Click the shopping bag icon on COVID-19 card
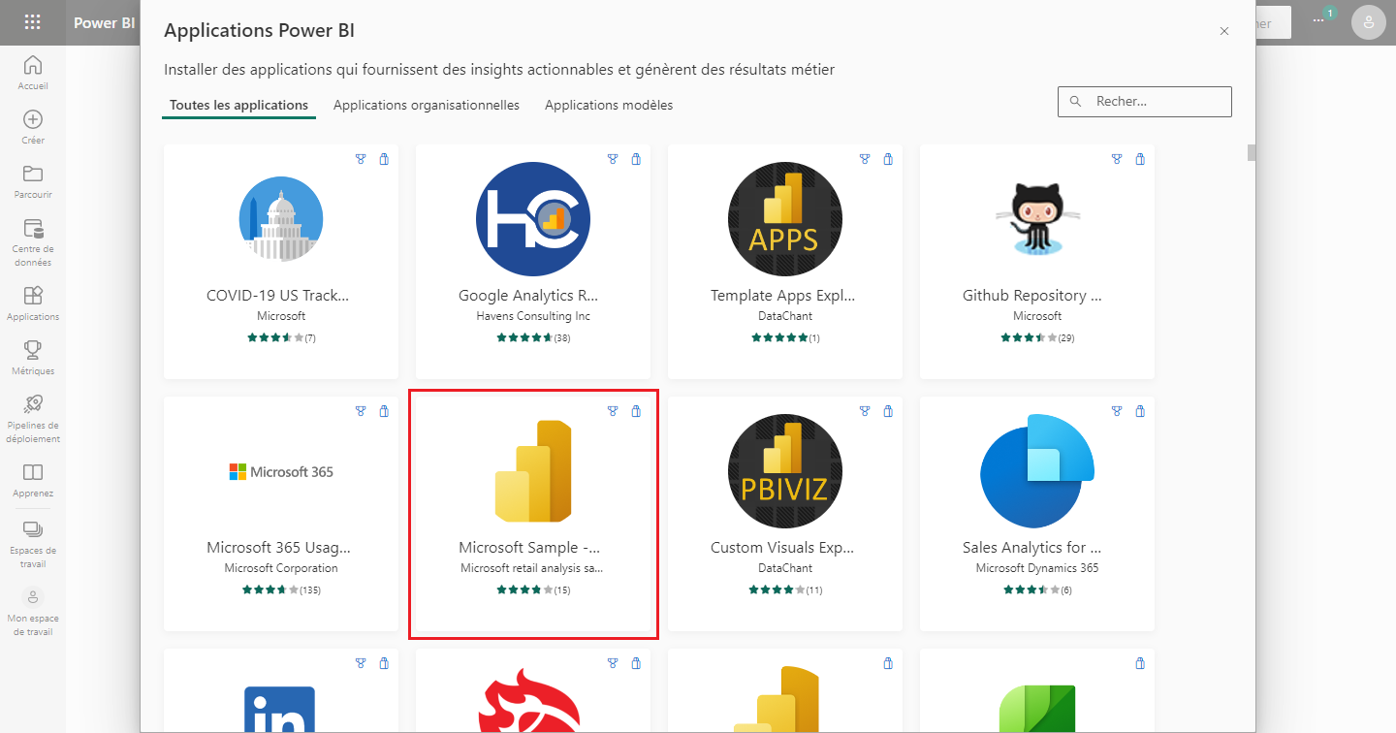This screenshot has height=733, width=1396. [x=384, y=159]
